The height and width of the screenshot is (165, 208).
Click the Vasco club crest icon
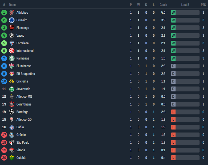tap(11, 36)
